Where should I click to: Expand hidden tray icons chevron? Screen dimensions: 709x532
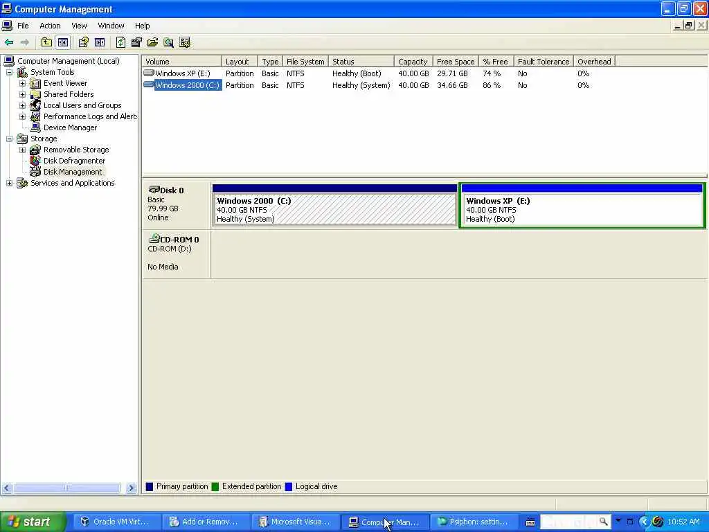click(x=645, y=522)
